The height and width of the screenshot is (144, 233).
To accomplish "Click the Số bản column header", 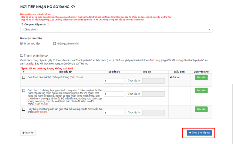I will [x=114, y=72].
